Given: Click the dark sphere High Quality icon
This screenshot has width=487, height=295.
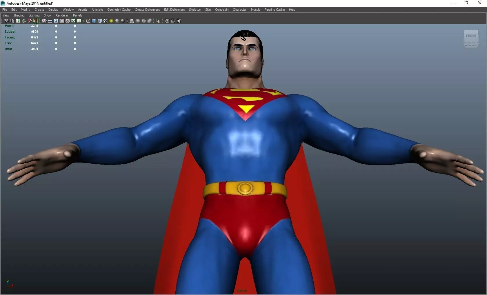Looking at the screenshot, I should (123, 21).
